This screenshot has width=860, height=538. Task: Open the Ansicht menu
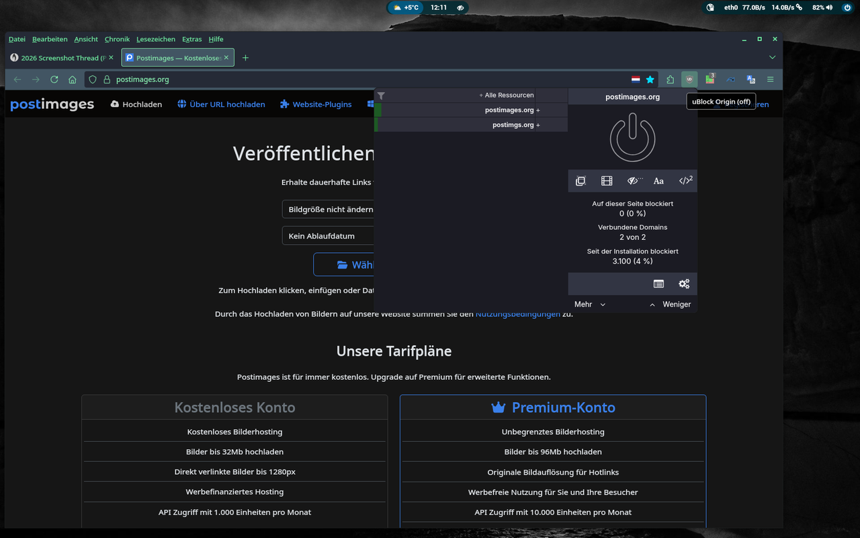tap(86, 39)
